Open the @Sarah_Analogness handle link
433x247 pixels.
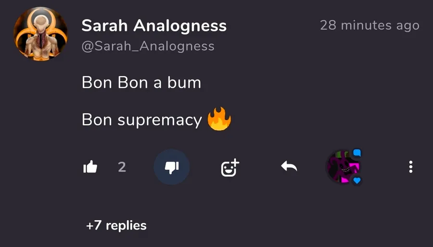click(x=148, y=46)
